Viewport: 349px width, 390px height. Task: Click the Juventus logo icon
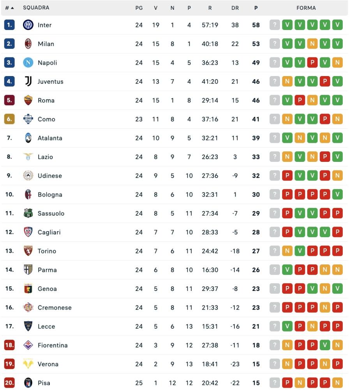pos(28,82)
